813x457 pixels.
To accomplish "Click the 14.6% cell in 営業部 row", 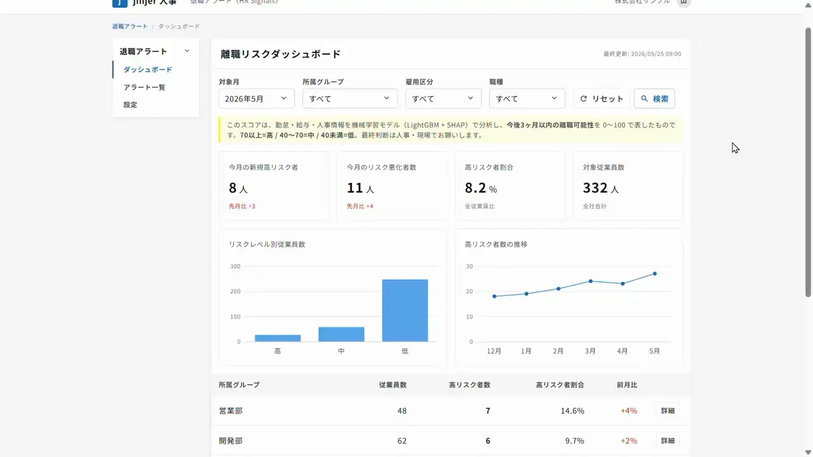I will 572,411.
